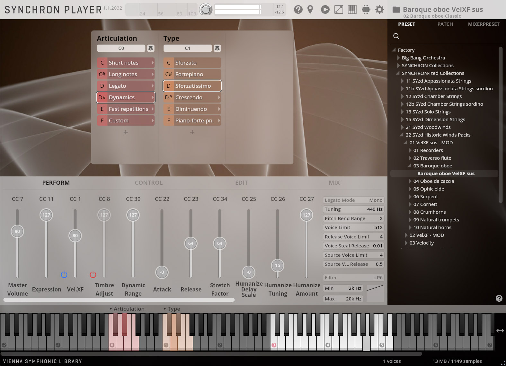Select the Crescendo type
This screenshot has height=366, width=506.
click(x=192, y=97)
